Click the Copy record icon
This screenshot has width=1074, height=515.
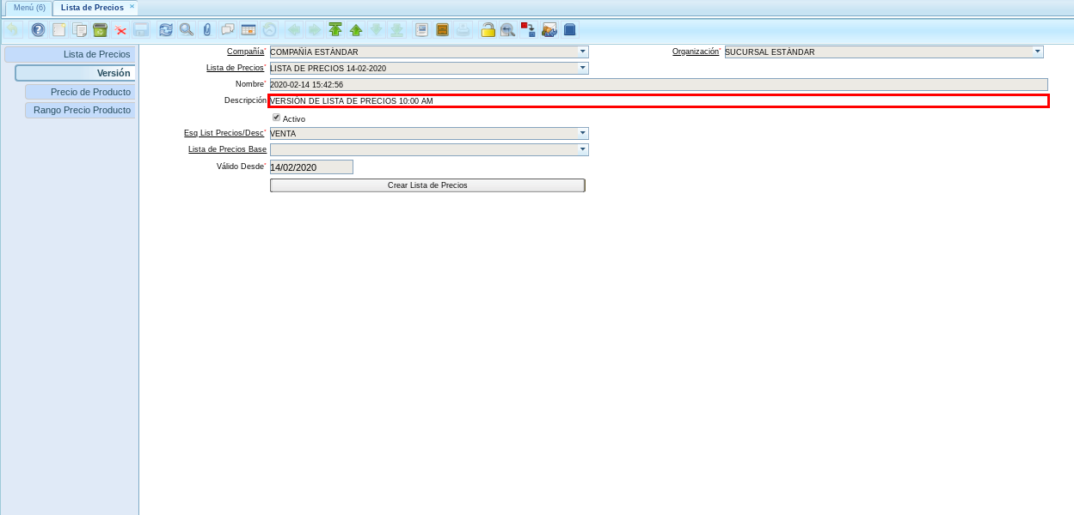click(79, 29)
